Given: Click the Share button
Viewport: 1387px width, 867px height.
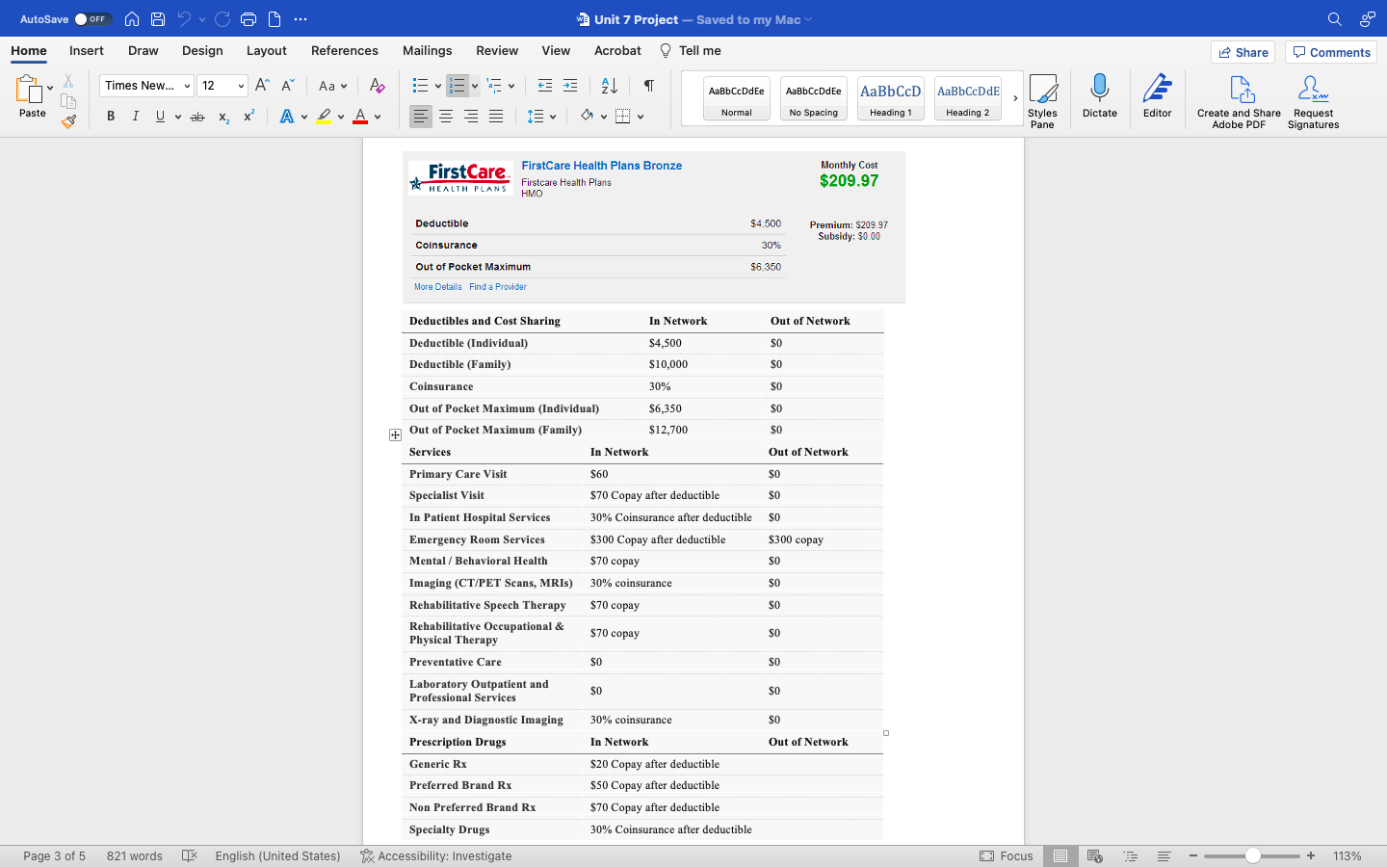Looking at the screenshot, I should 1243,52.
